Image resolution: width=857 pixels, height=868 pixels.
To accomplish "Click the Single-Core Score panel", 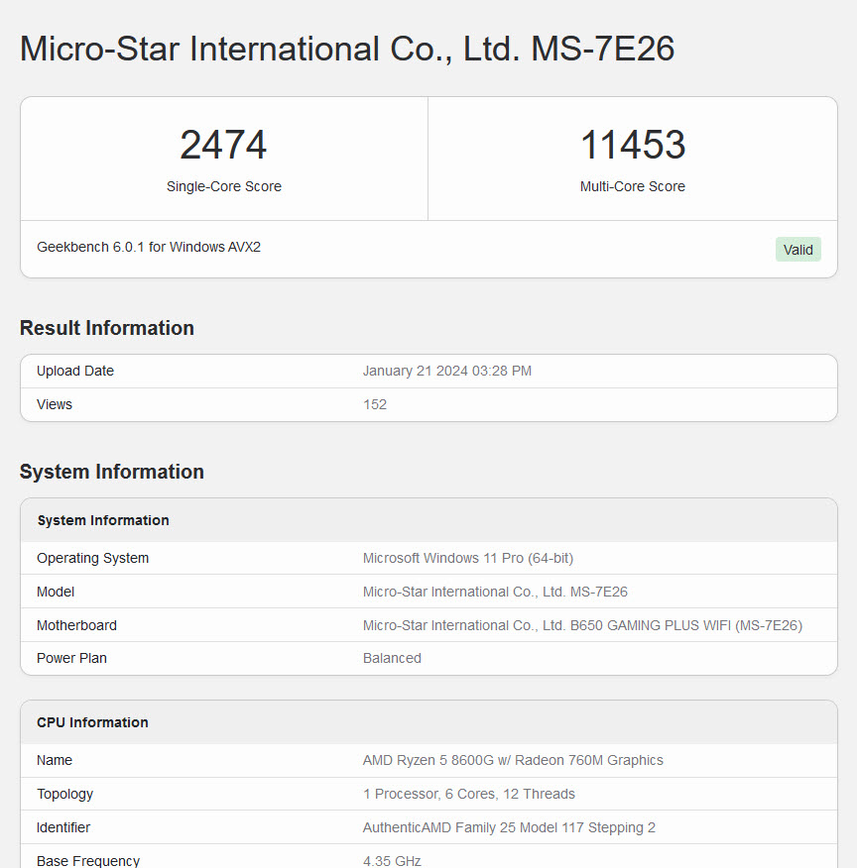I will click(223, 159).
